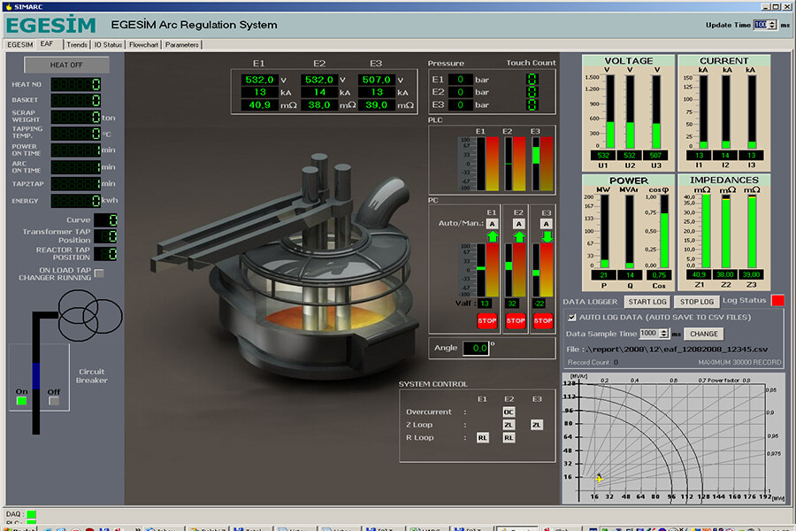Click STOP LOG button
This screenshot has height=531, width=796.
click(697, 301)
